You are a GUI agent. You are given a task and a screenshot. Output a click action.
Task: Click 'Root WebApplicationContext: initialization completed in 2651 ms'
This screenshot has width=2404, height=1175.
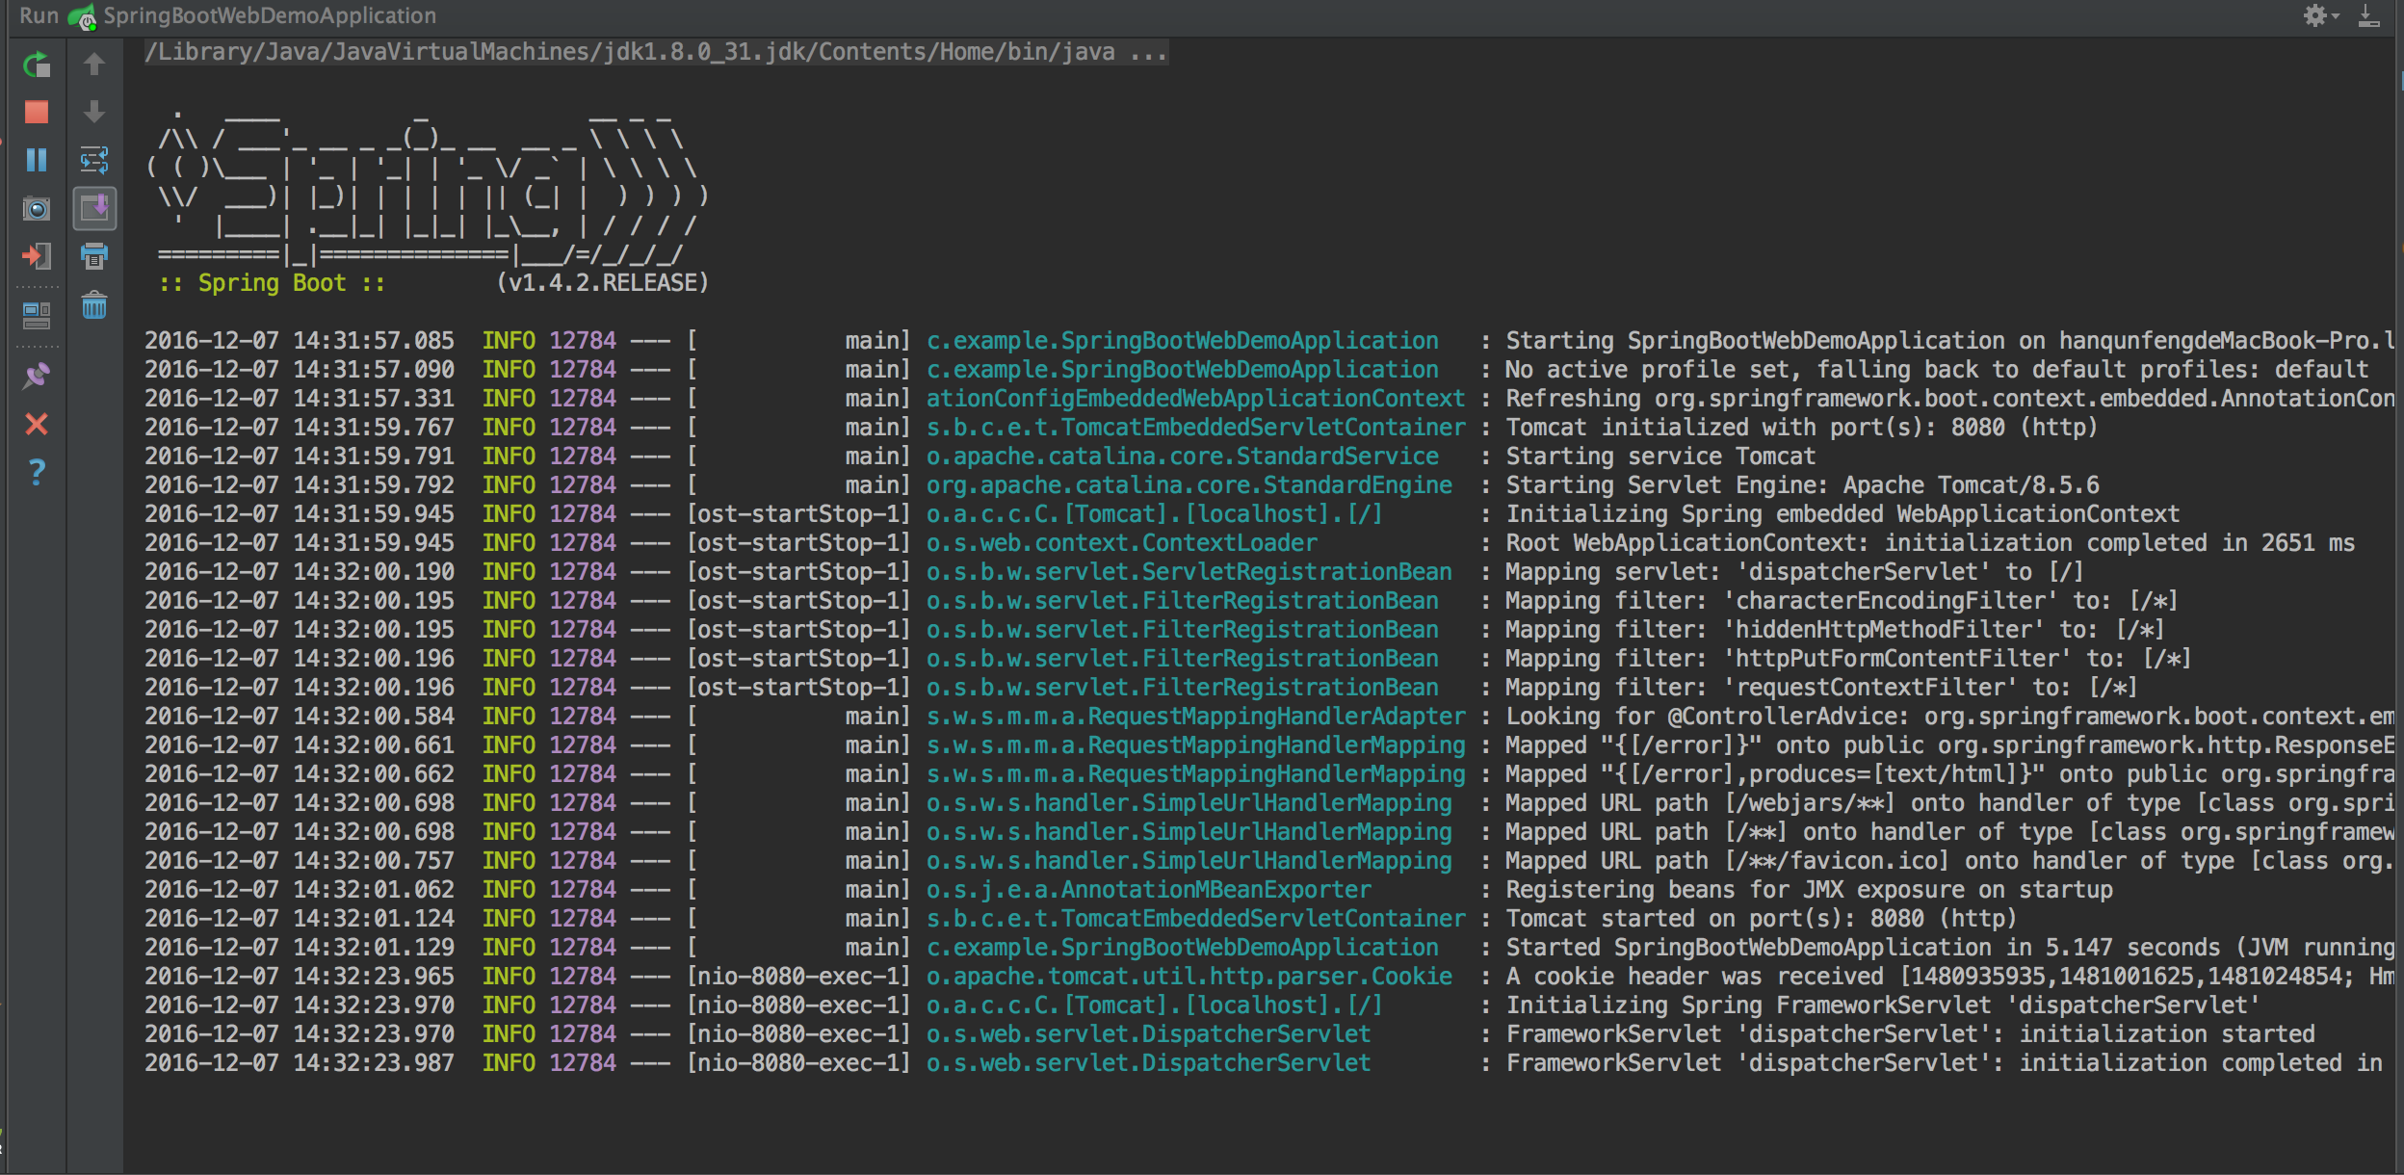(x=1930, y=543)
